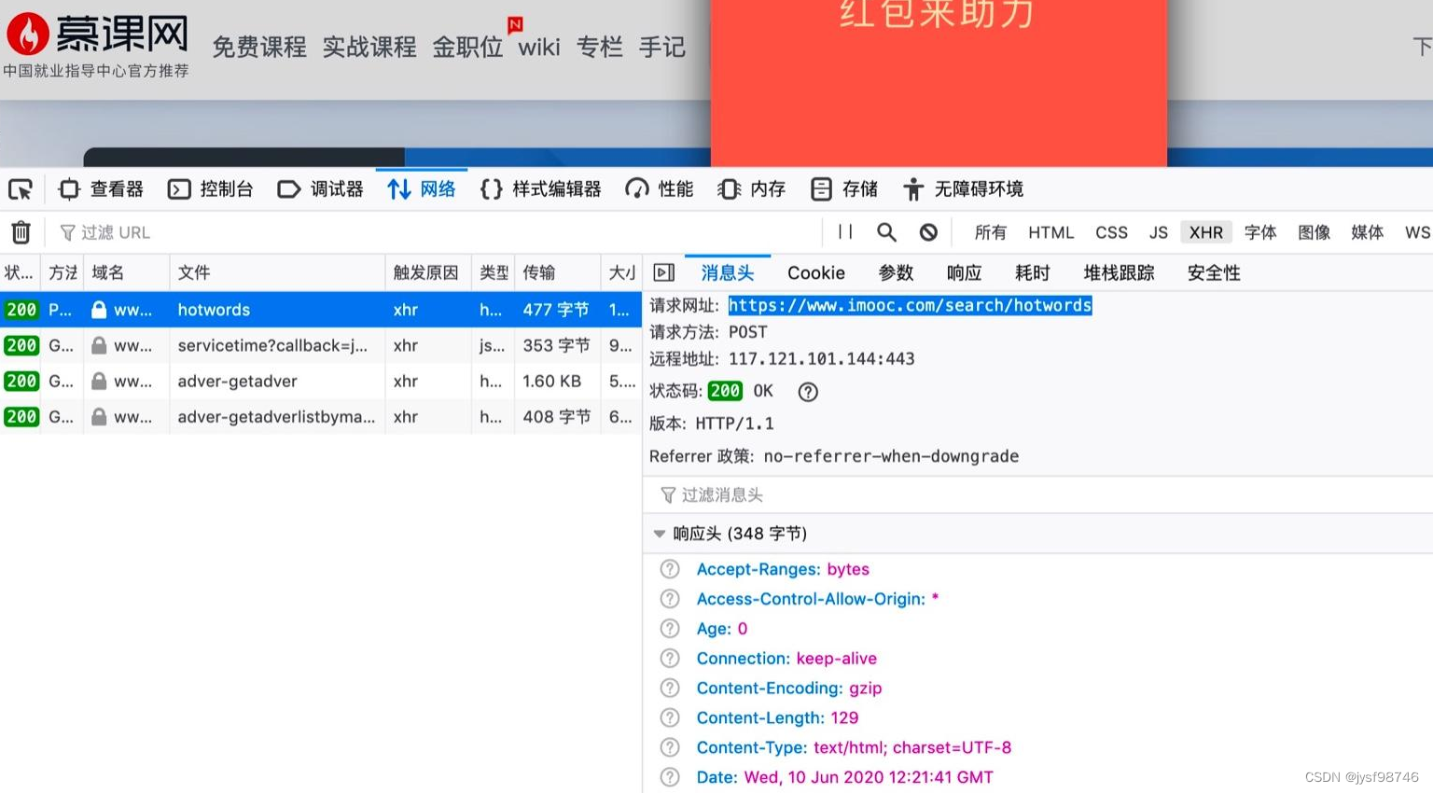Click lock icon in hotwords row
This screenshot has height=793, width=1433.
[99, 309]
